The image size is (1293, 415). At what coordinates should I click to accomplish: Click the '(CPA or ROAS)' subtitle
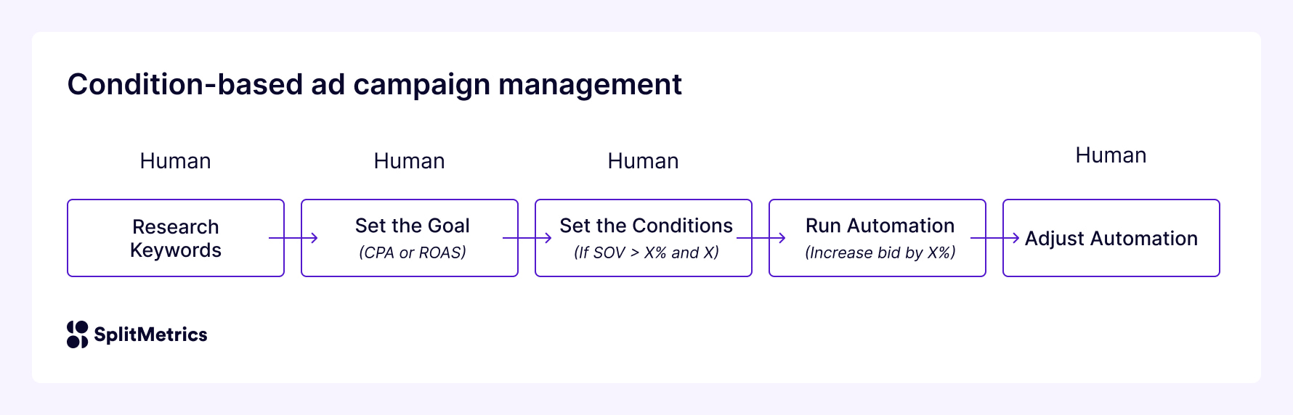pos(412,252)
